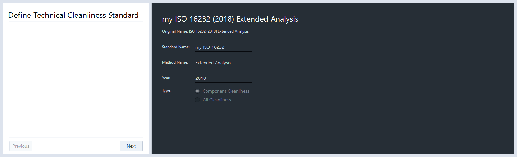The height and width of the screenshot is (157, 517).
Task: Click the Previous button
Action: pos(21,146)
